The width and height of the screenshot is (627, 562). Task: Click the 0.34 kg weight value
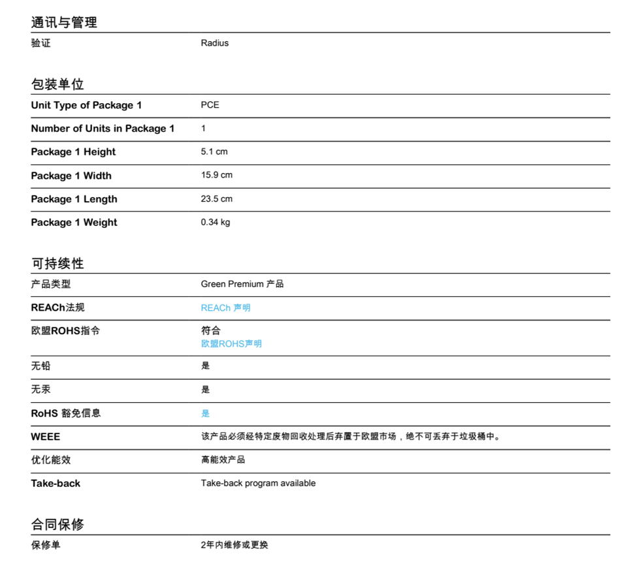(x=215, y=222)
